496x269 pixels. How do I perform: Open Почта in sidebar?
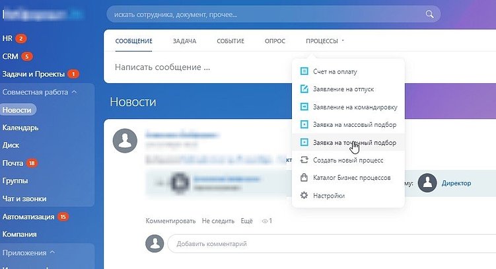(x=13, y=163)
